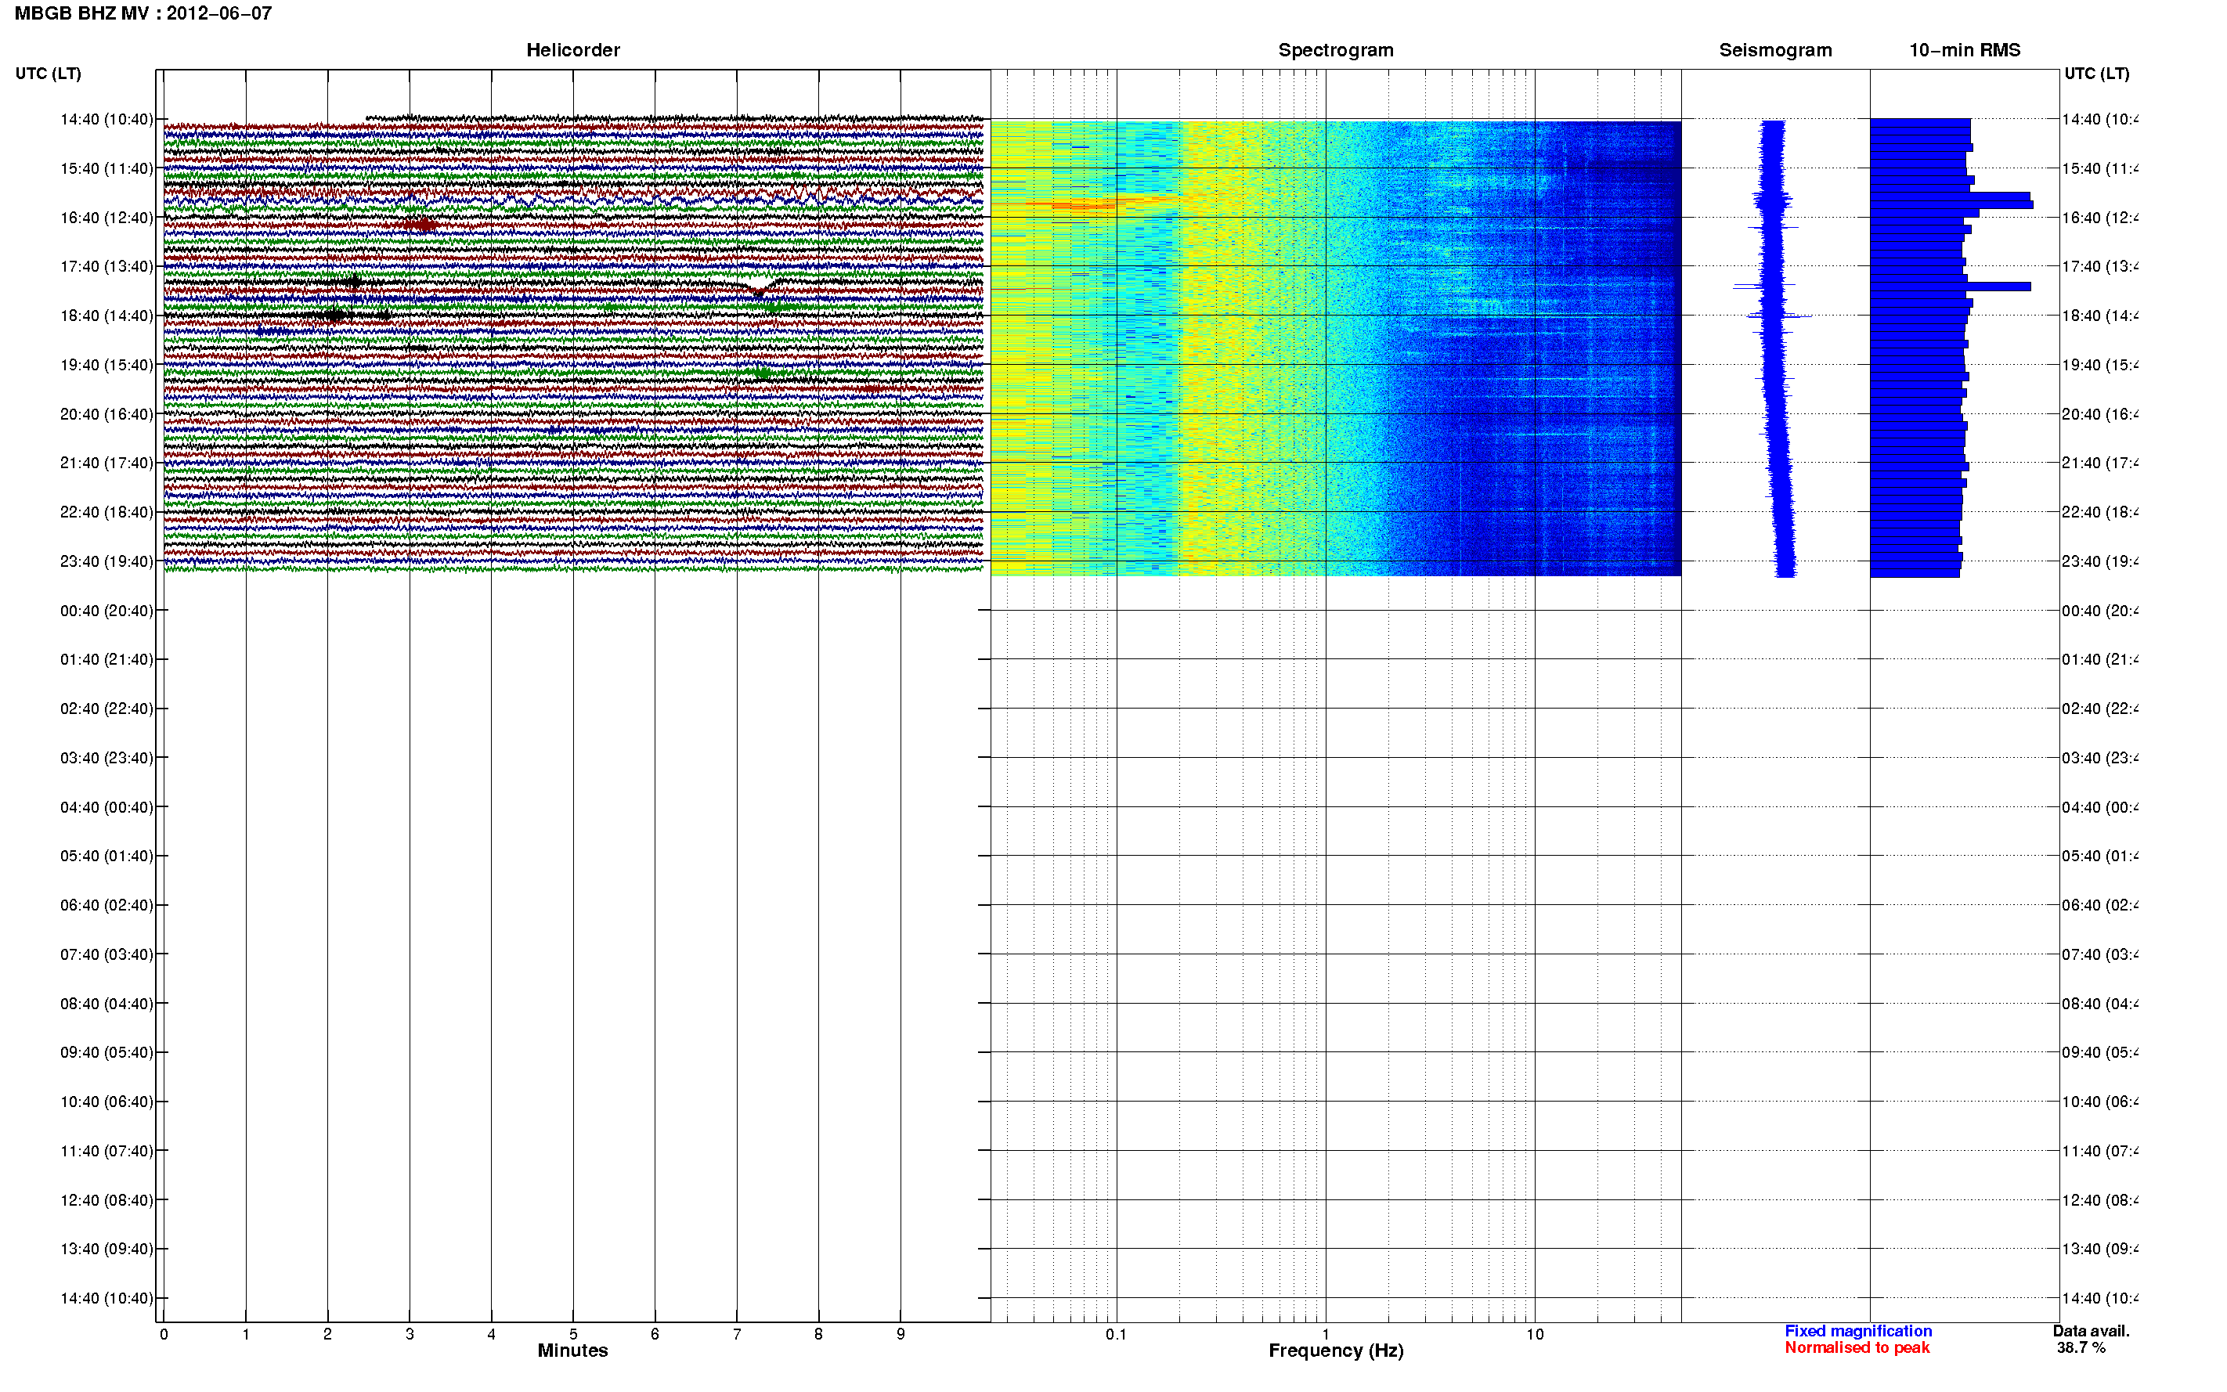Click the '18:40 (14:40)' left axis label
Image resolution: width=2227 pixels, height=1392 pixels.
coord(106,316)
